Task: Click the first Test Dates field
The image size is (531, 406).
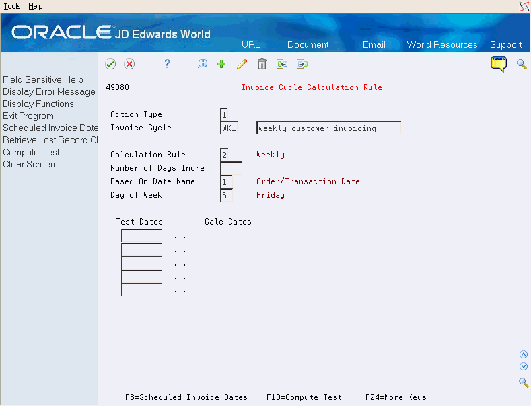Action: pos(141,236)
